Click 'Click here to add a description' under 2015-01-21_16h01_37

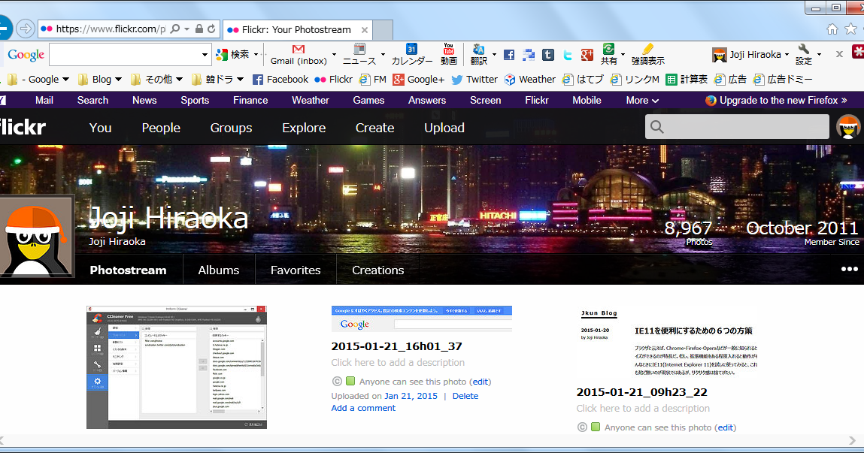point(398,362)
